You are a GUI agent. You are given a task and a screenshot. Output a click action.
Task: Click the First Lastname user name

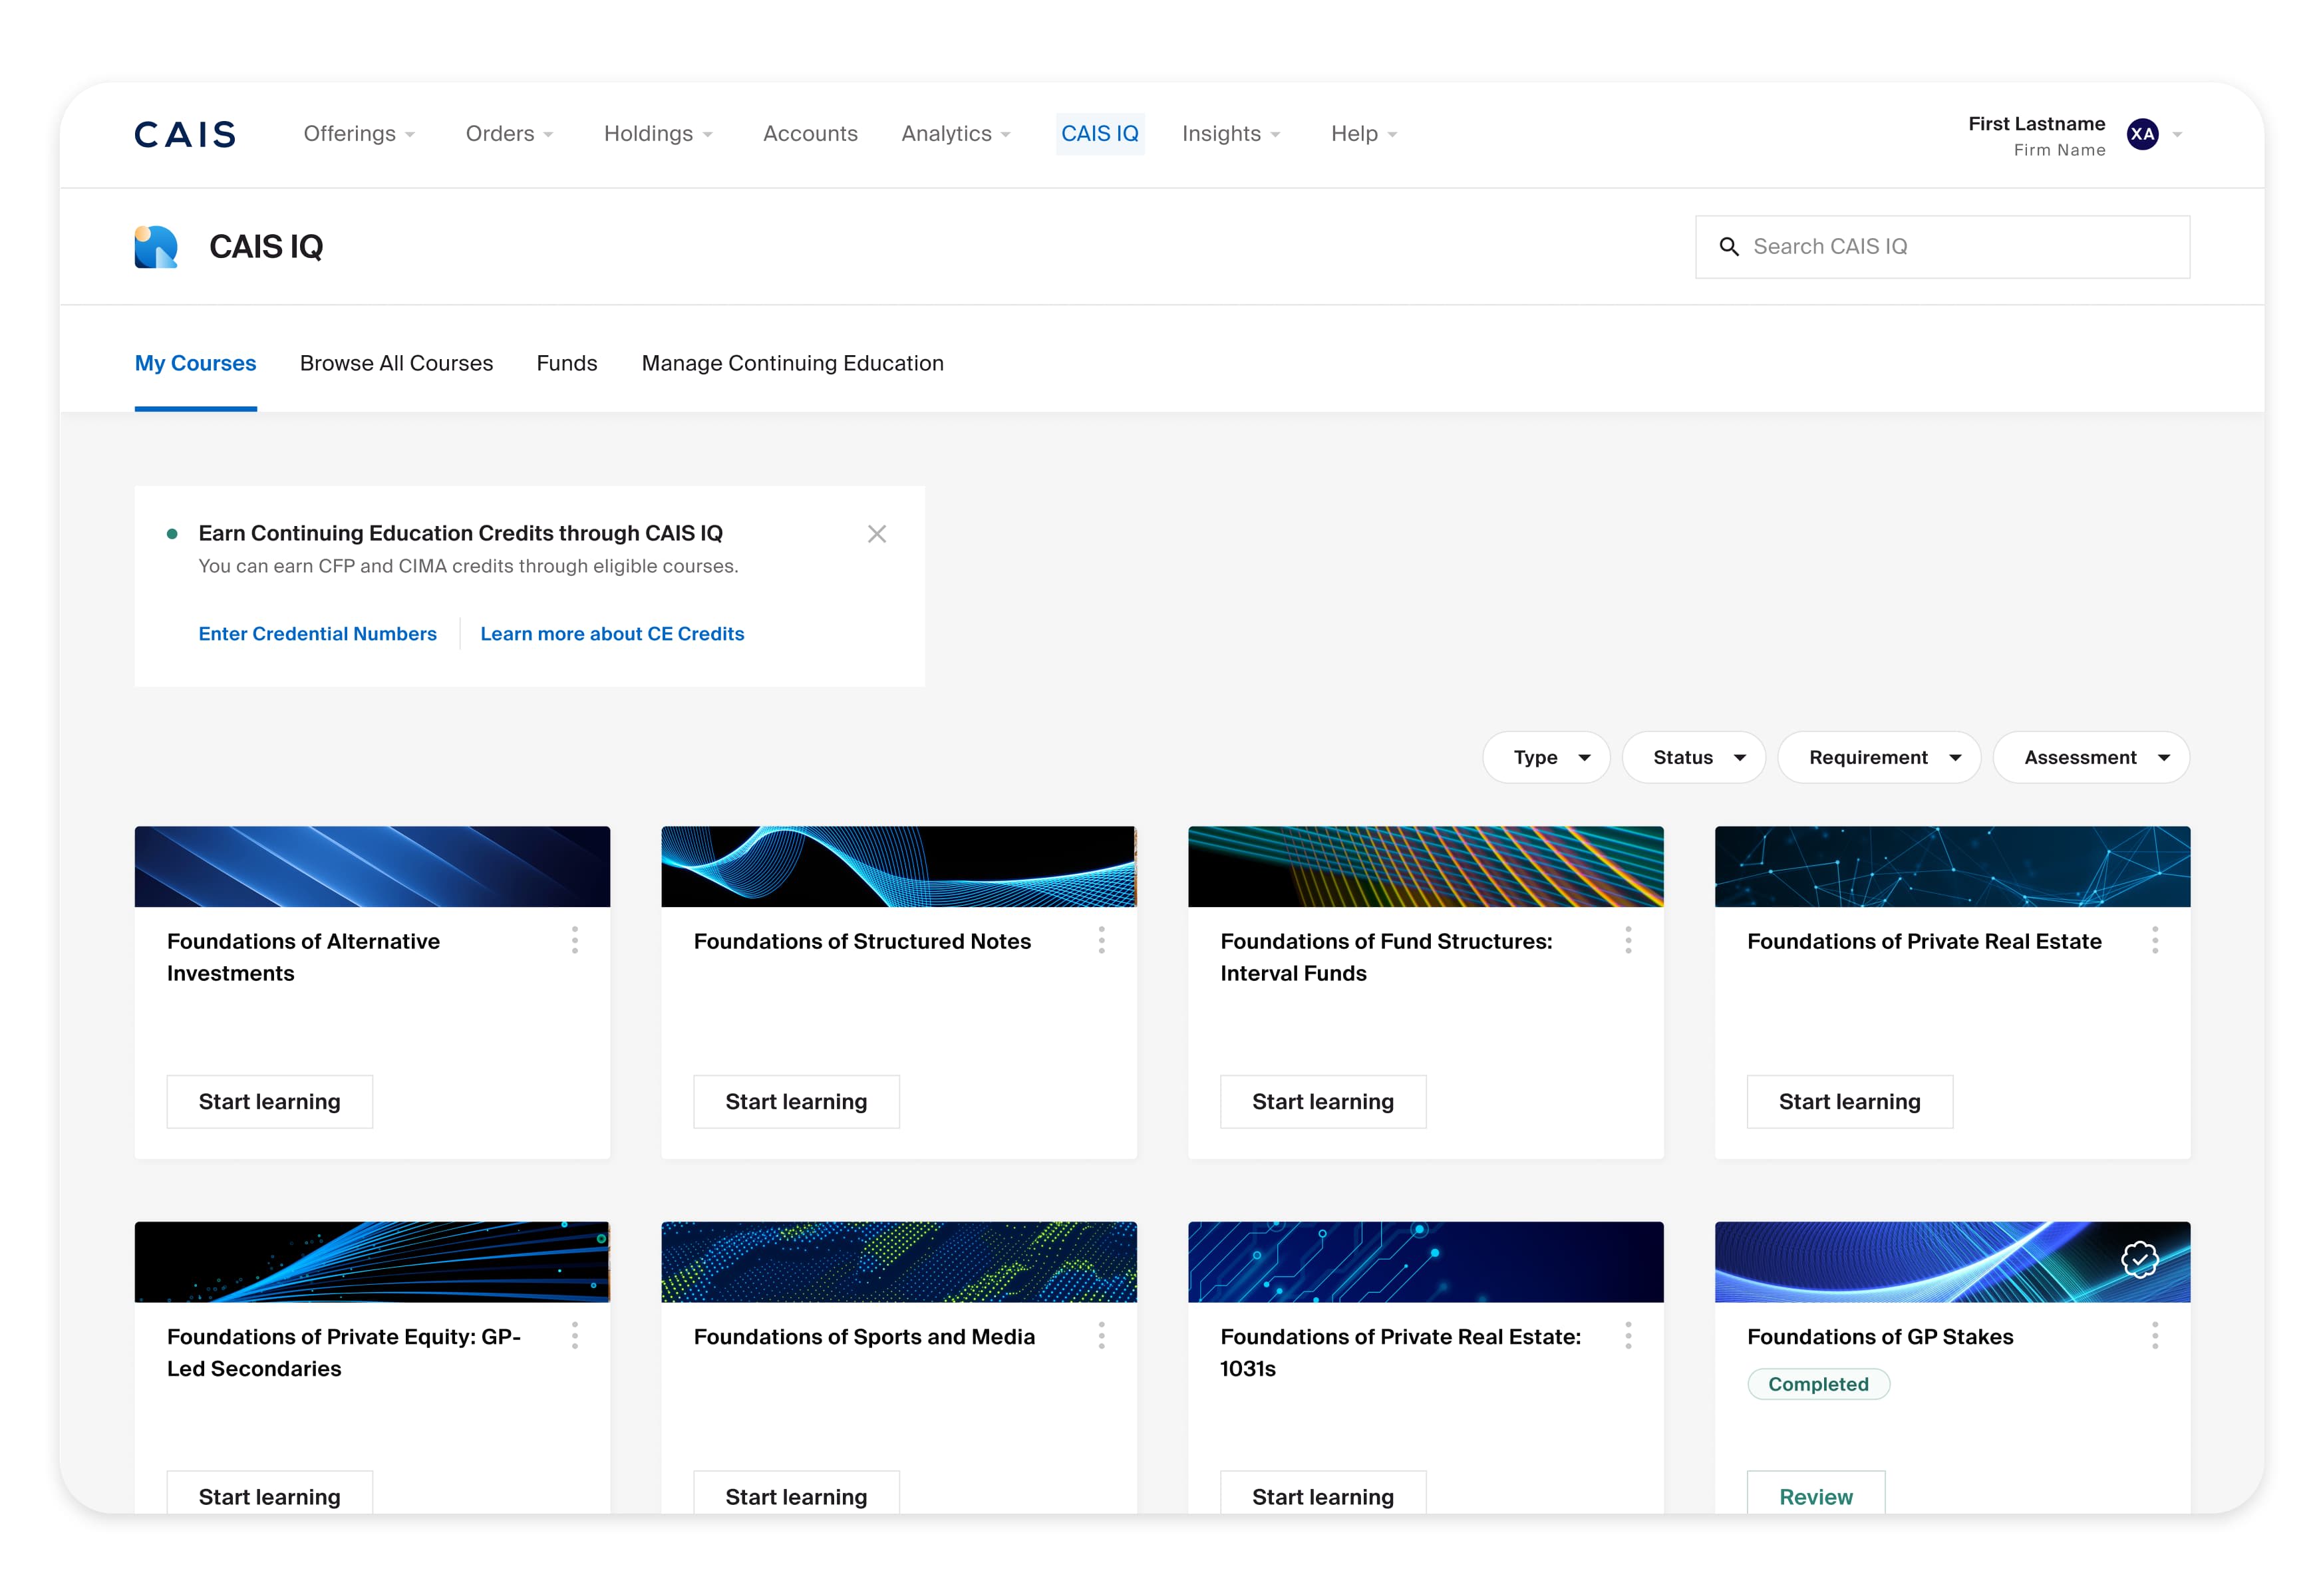pyautogui.click(x=2036, y=124)
